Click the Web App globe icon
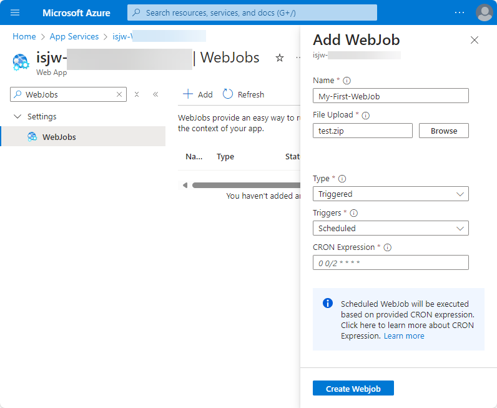497x408 pixels. pos(21,62)
